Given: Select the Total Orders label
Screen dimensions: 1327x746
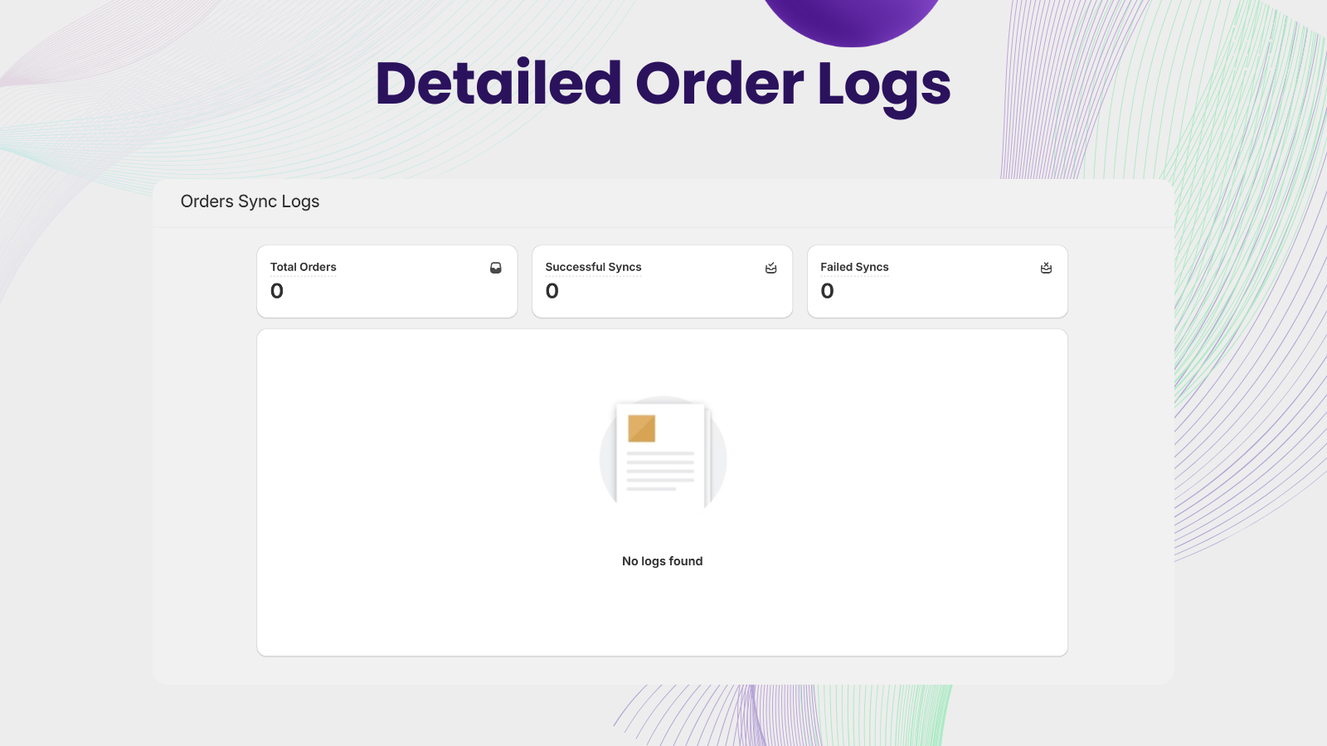Looking at the screenshot, I should click(x=304, y=267).
